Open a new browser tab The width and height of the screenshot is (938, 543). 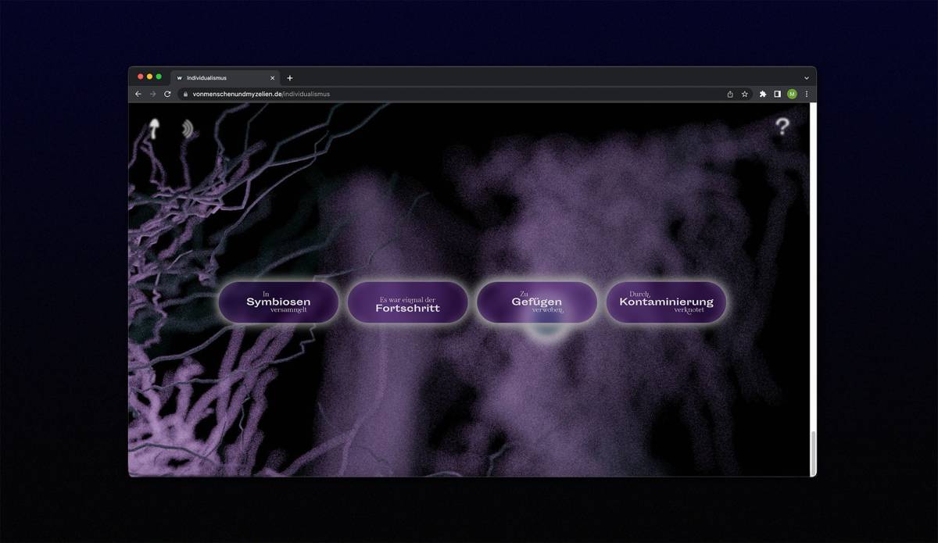(x=290, y=78)
